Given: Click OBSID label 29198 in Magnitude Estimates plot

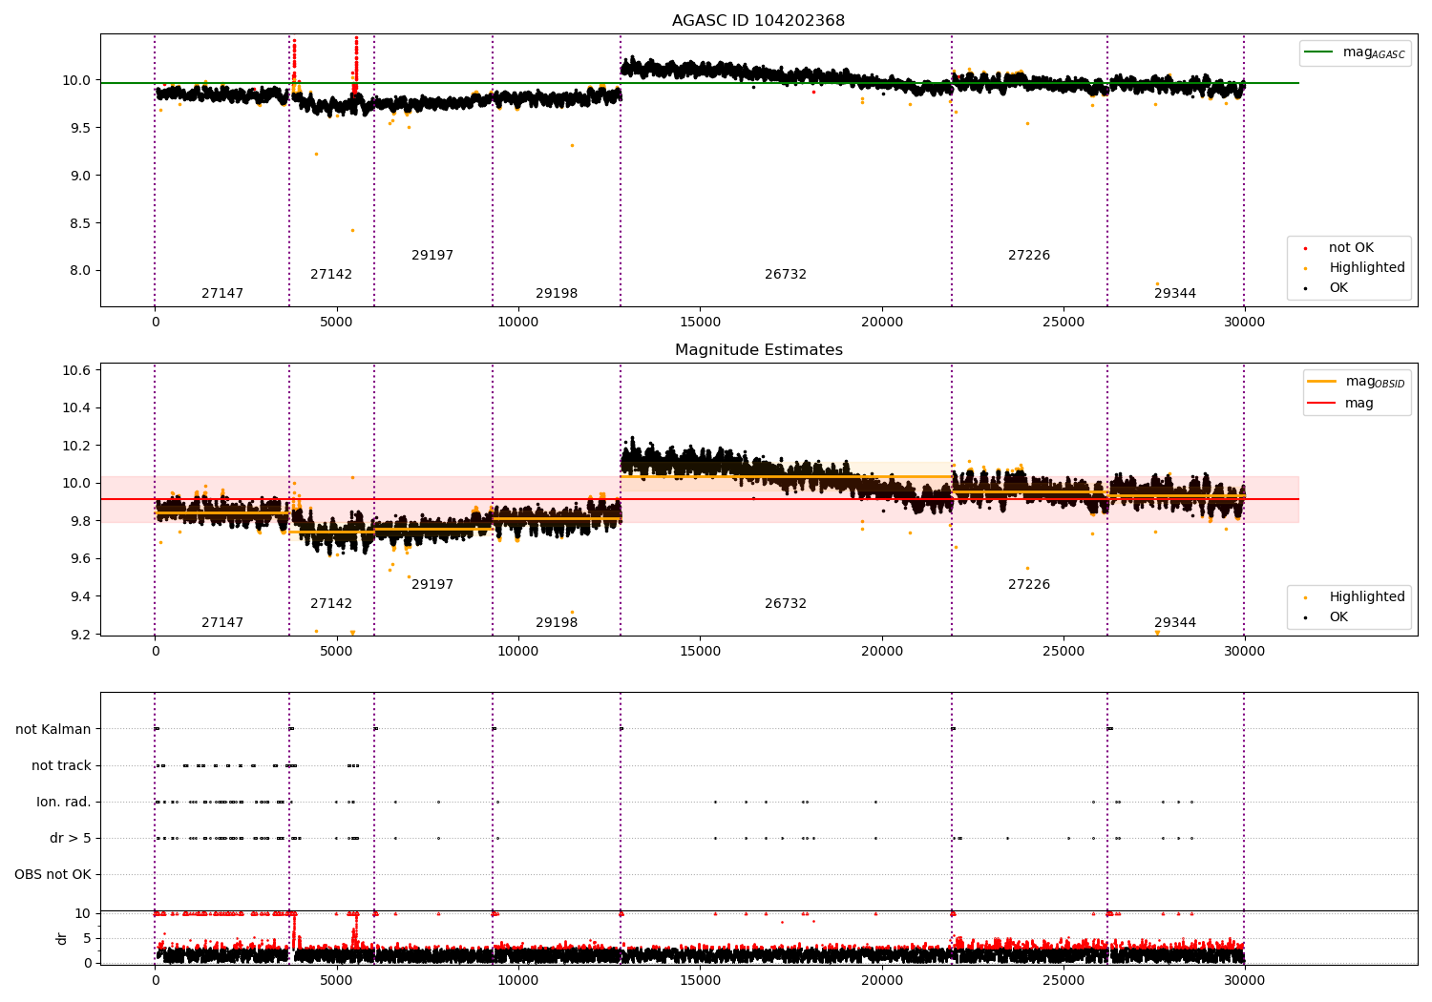Looking at the screenshot, I should tap(557, 622).
